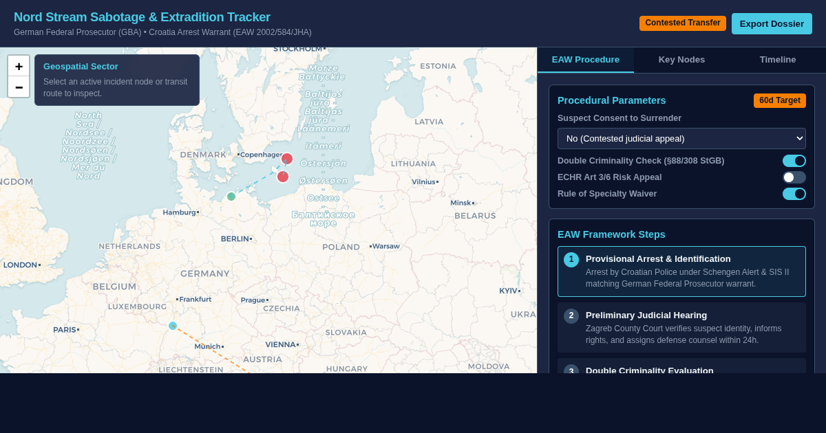
Task: Click the step 1 number badge
Action: click(x=571, y=260)
